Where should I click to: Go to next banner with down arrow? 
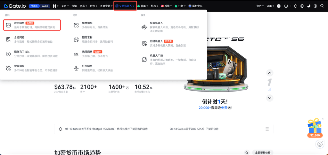tap(270, 98)
